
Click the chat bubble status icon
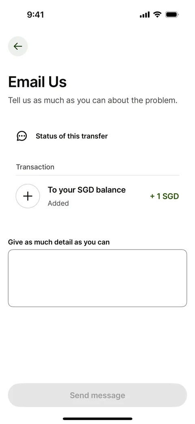point(22,136)
